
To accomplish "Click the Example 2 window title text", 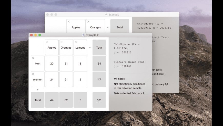I will click(92, 35).
